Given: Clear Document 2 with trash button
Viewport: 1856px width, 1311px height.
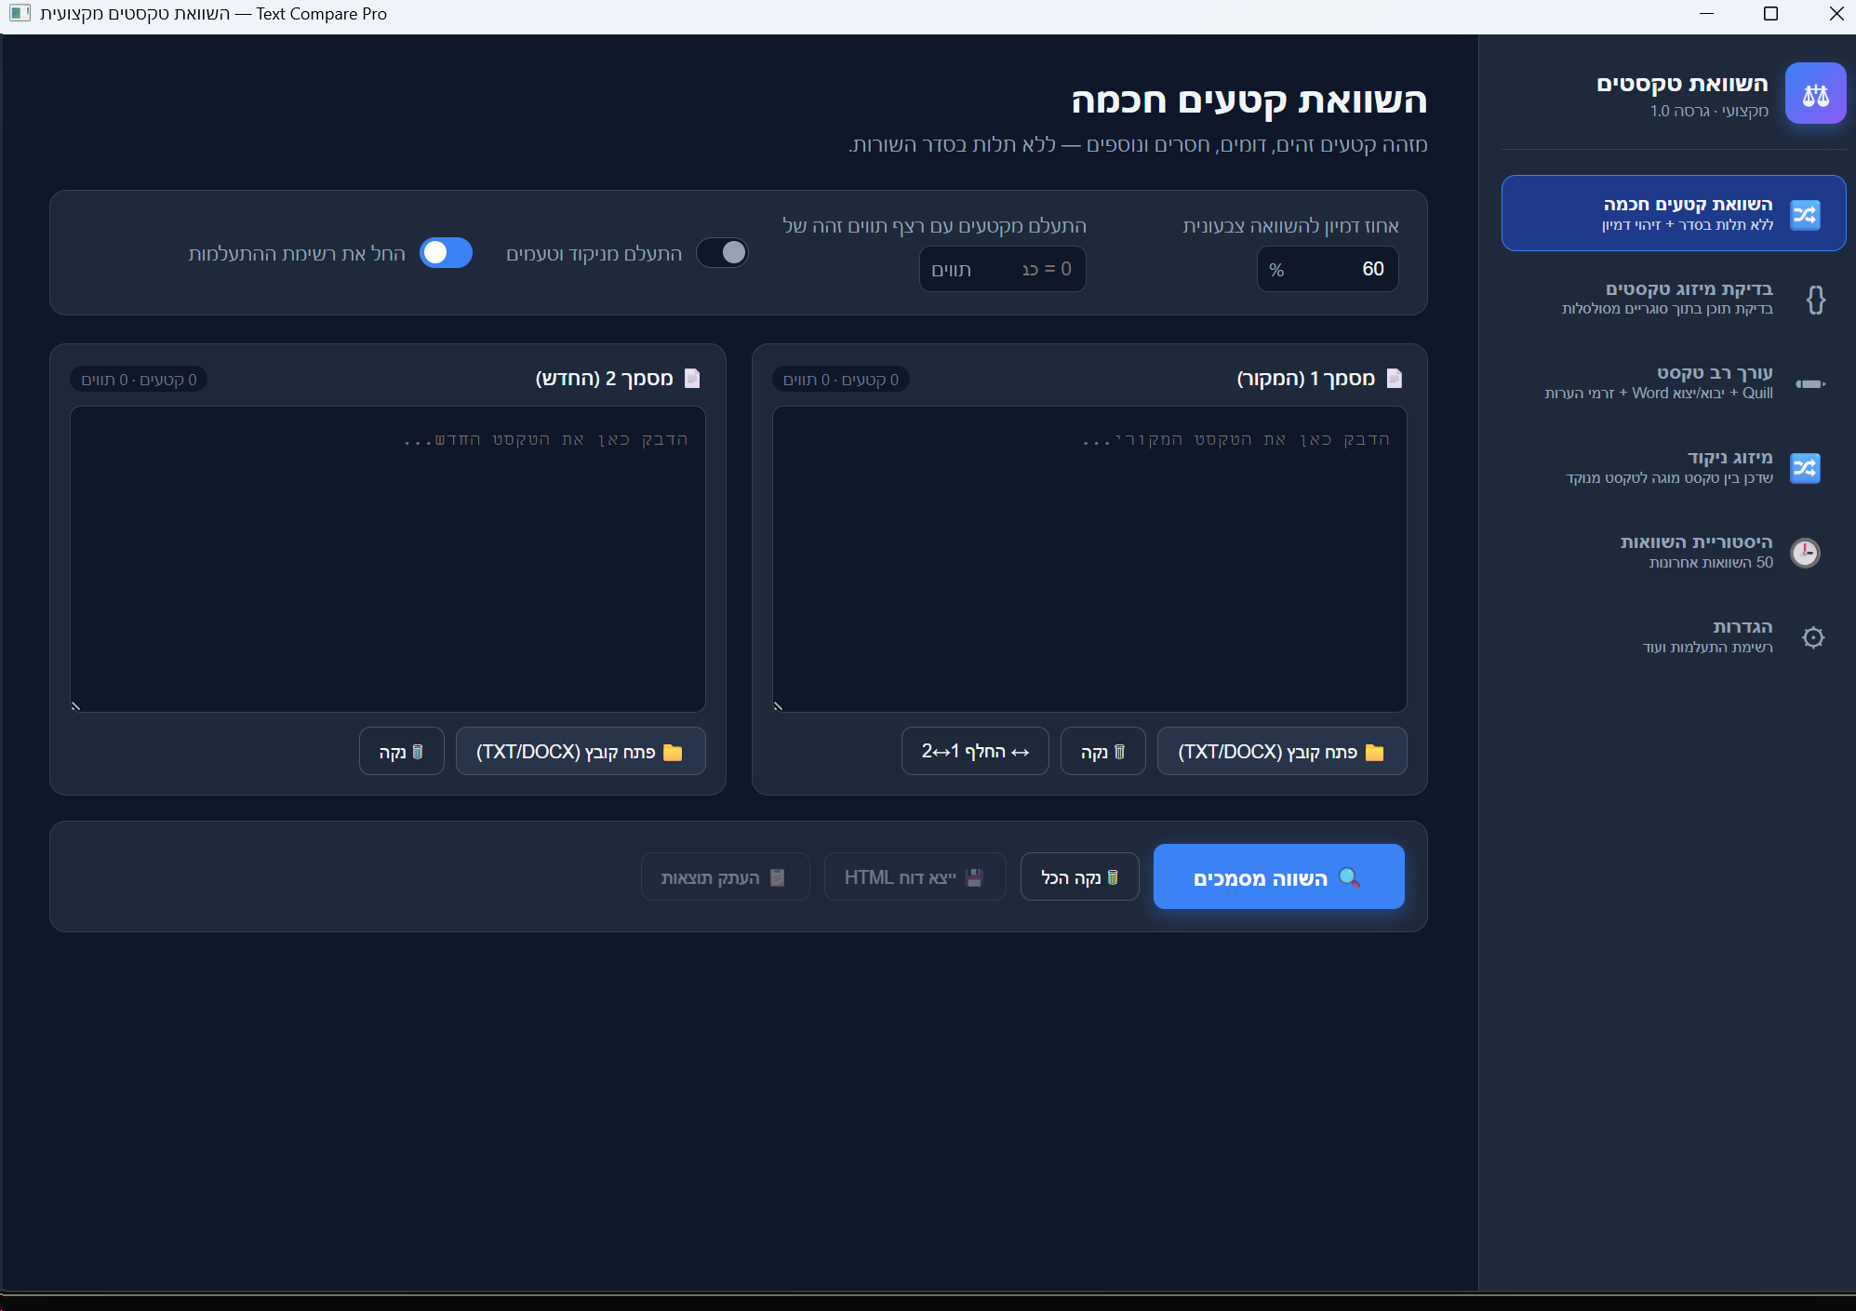Looking at the screenshot, I should click(x=401, y=752).
